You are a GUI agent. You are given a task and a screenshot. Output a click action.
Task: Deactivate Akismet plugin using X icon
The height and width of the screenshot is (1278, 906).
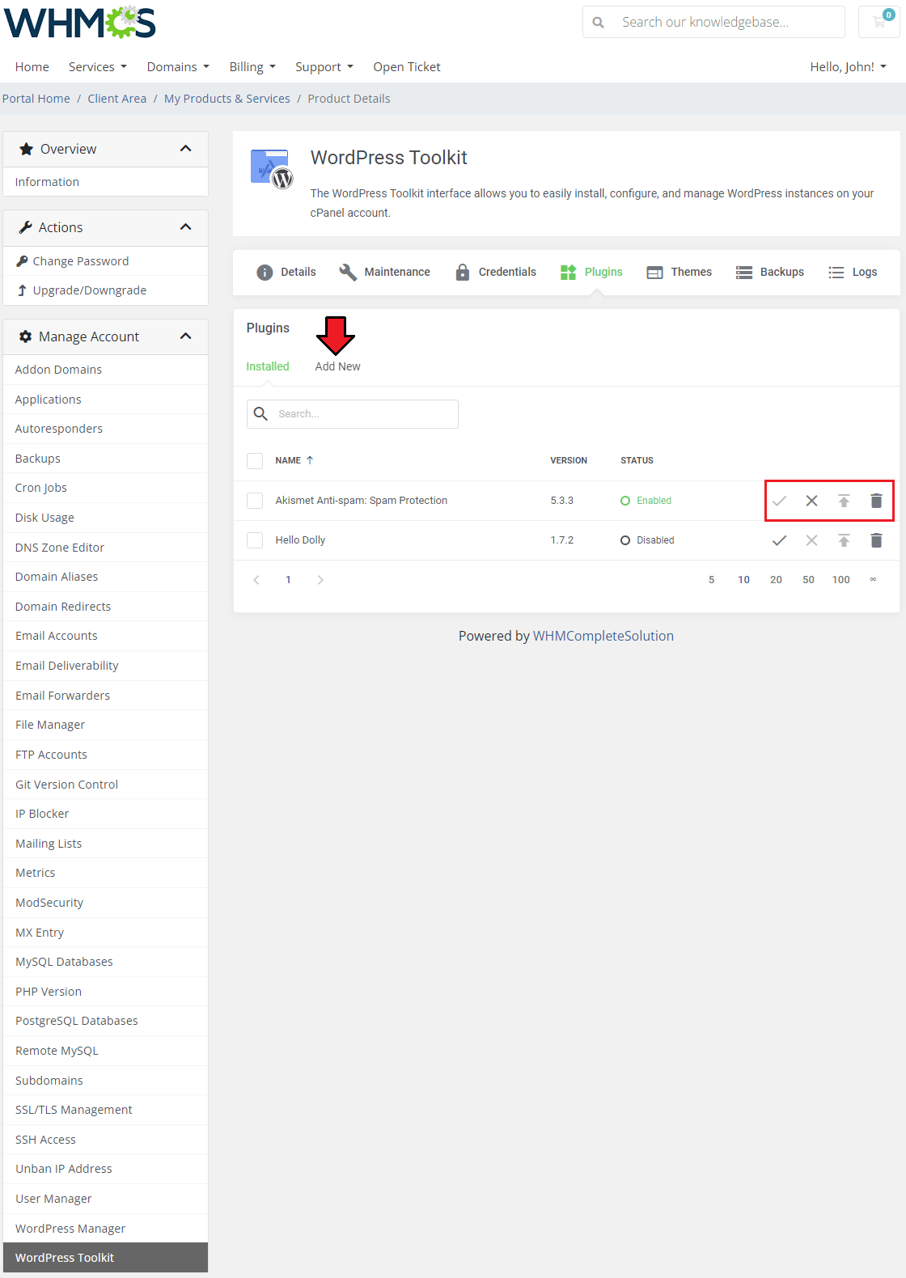click(x=811, y=501)
